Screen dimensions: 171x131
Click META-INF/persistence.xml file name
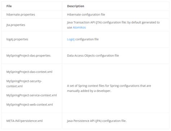point(25,121)
